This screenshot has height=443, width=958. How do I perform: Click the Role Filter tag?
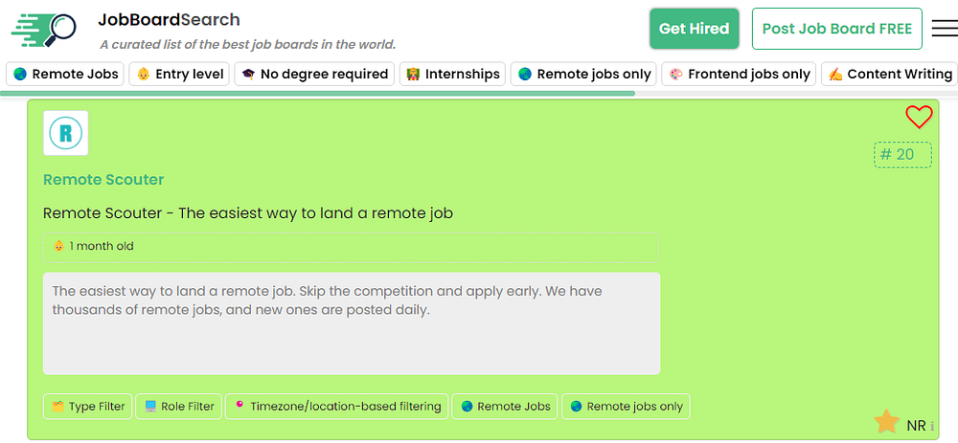[178, 407]
